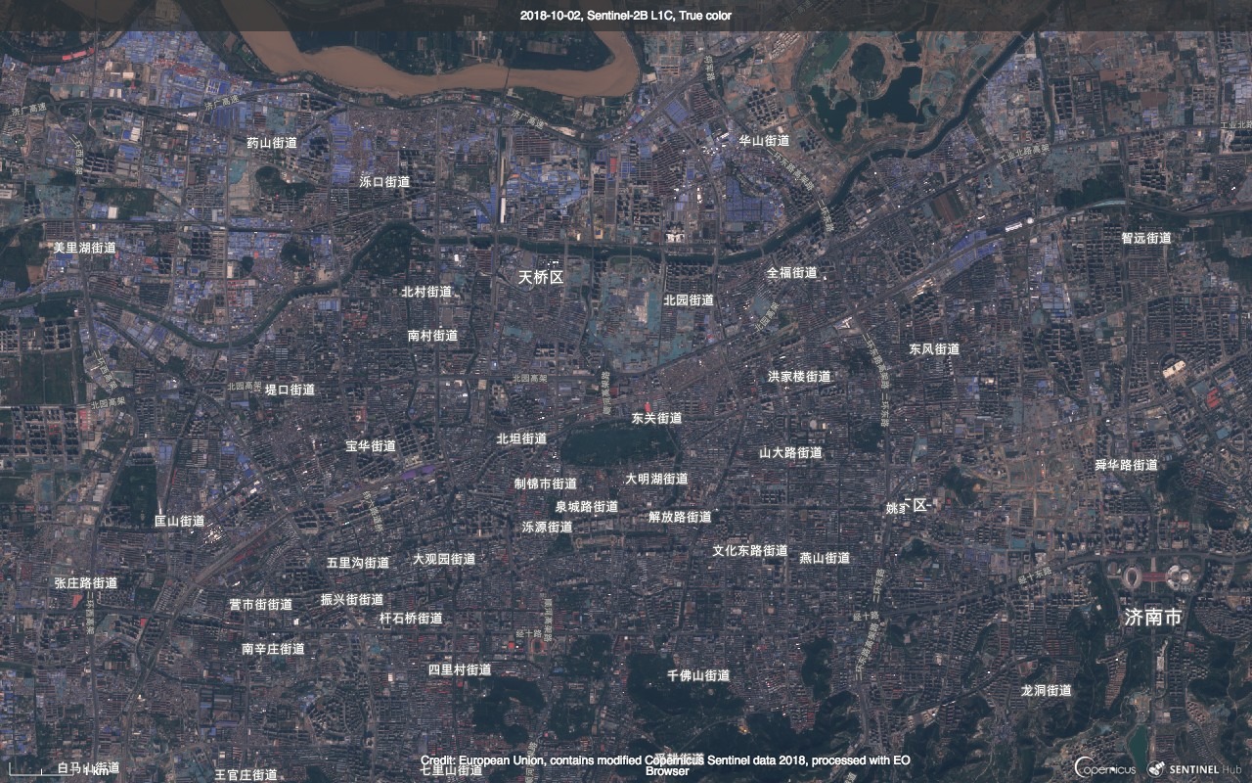Click the 泺源街道 map label
The width and height of the screenshot is (1252, 783).
(548, 527)
